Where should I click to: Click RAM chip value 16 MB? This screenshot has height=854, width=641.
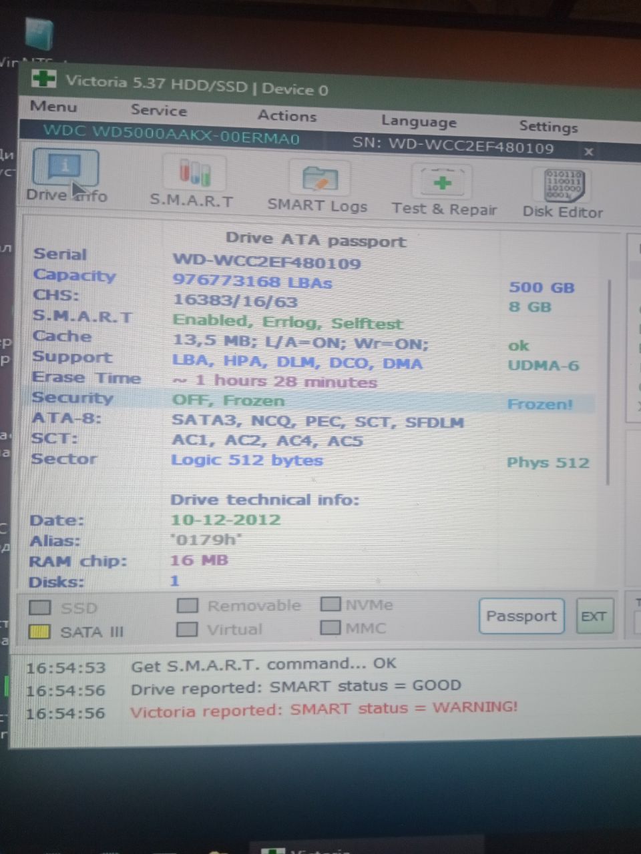[199, 560]
